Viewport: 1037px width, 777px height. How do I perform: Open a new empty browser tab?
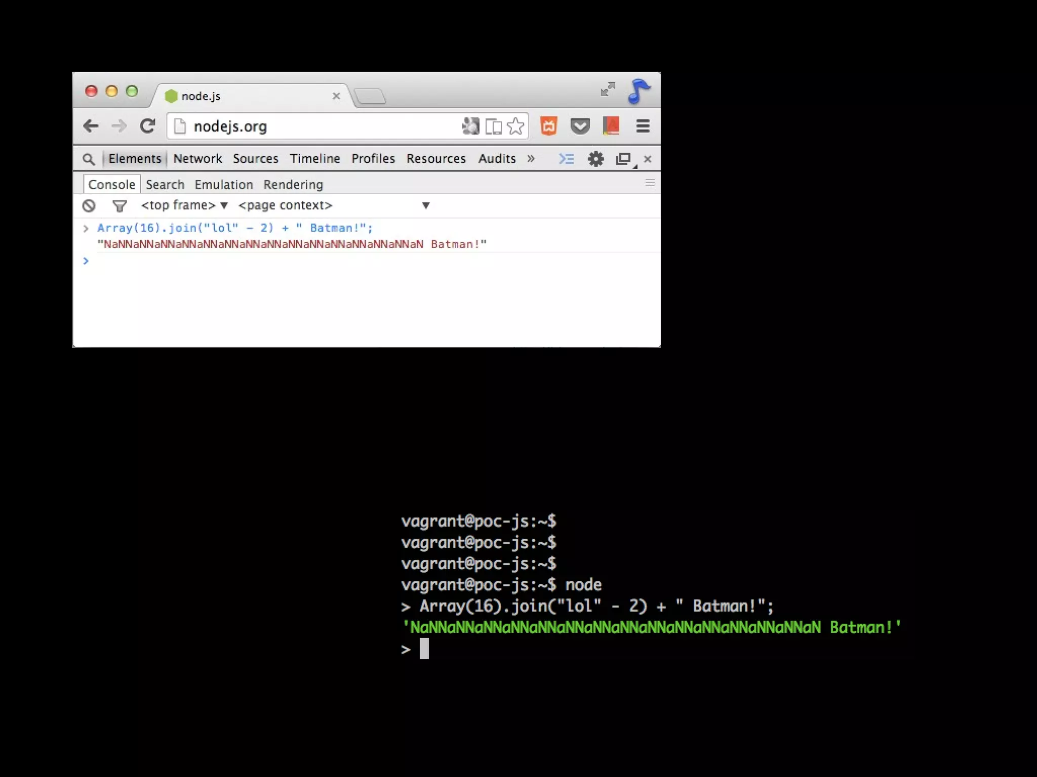(x=370, y=96)
